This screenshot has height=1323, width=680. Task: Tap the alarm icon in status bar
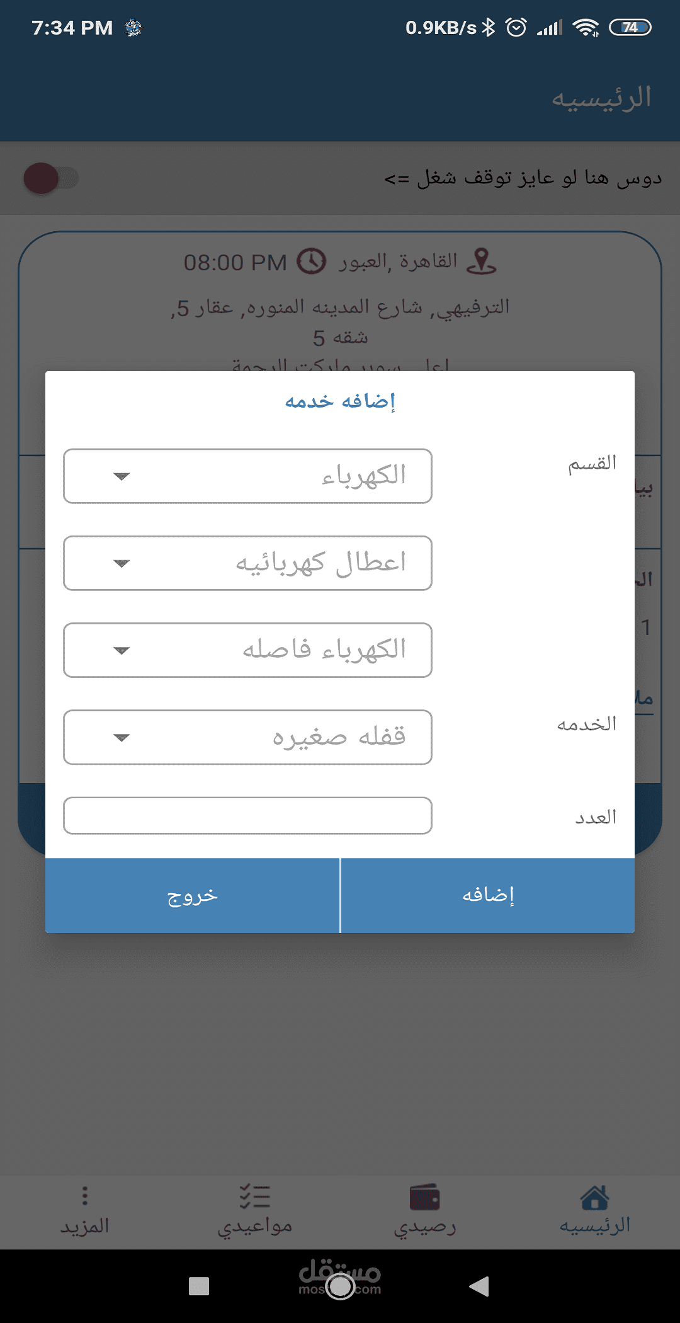[516, 28]
